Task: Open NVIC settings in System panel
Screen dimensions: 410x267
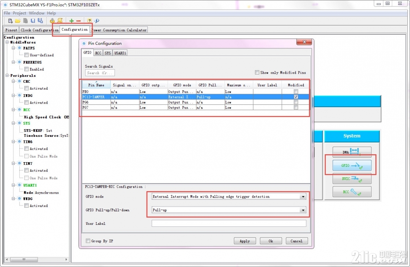Action: tap(352, 179)
